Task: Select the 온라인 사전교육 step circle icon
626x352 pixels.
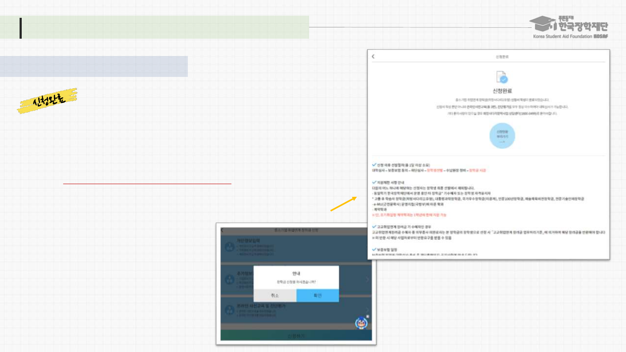Action: pyautogui.click(x=230, y=310)
